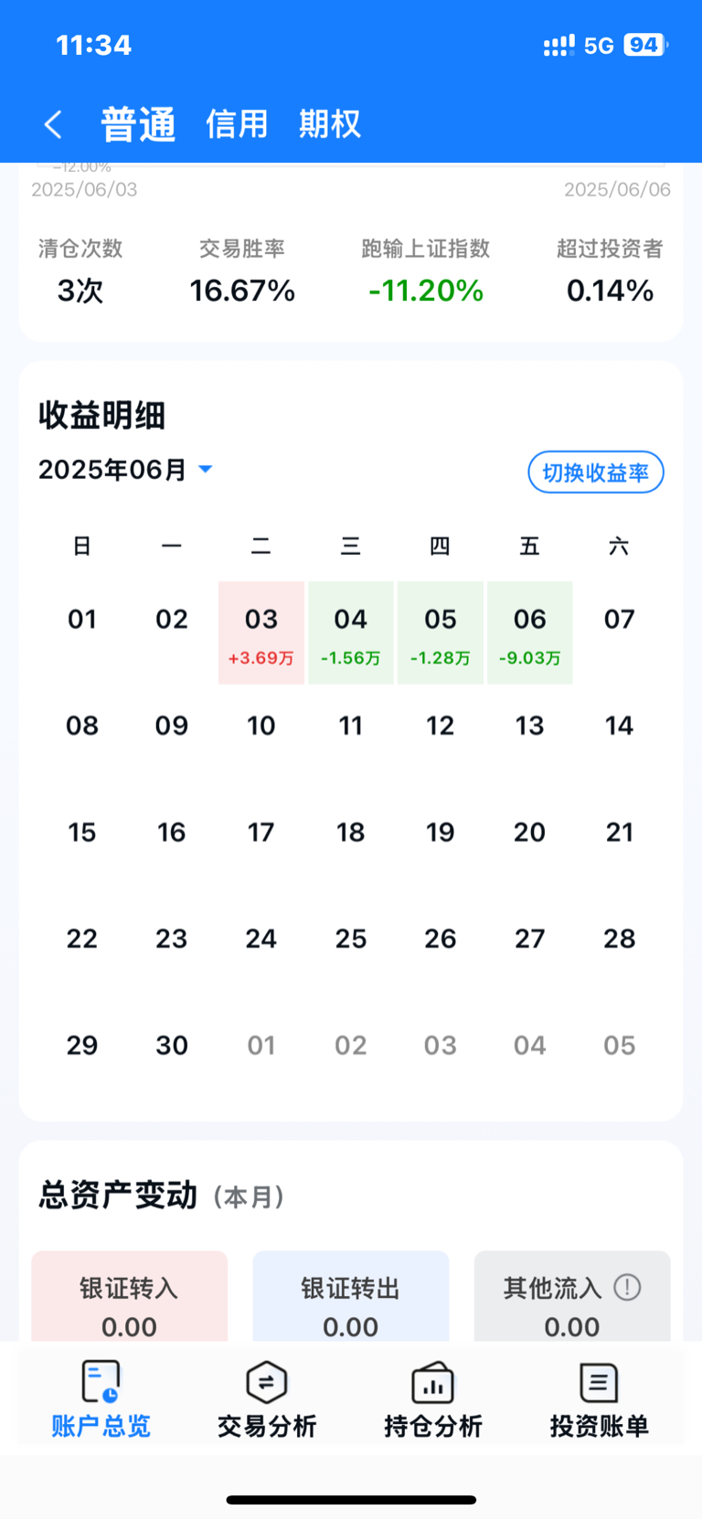Tap the back arrow icon
Image resolution: width=702 pixels, height=1520 pixels.
point(53,124)
